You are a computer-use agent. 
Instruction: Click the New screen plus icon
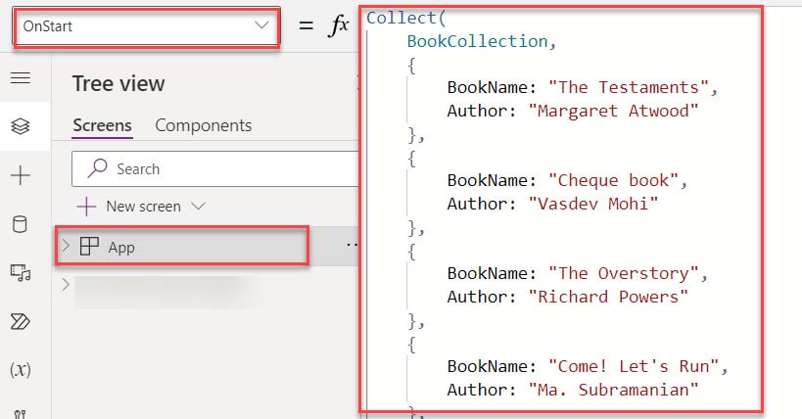pyautogui.click(x=86, y=207)
